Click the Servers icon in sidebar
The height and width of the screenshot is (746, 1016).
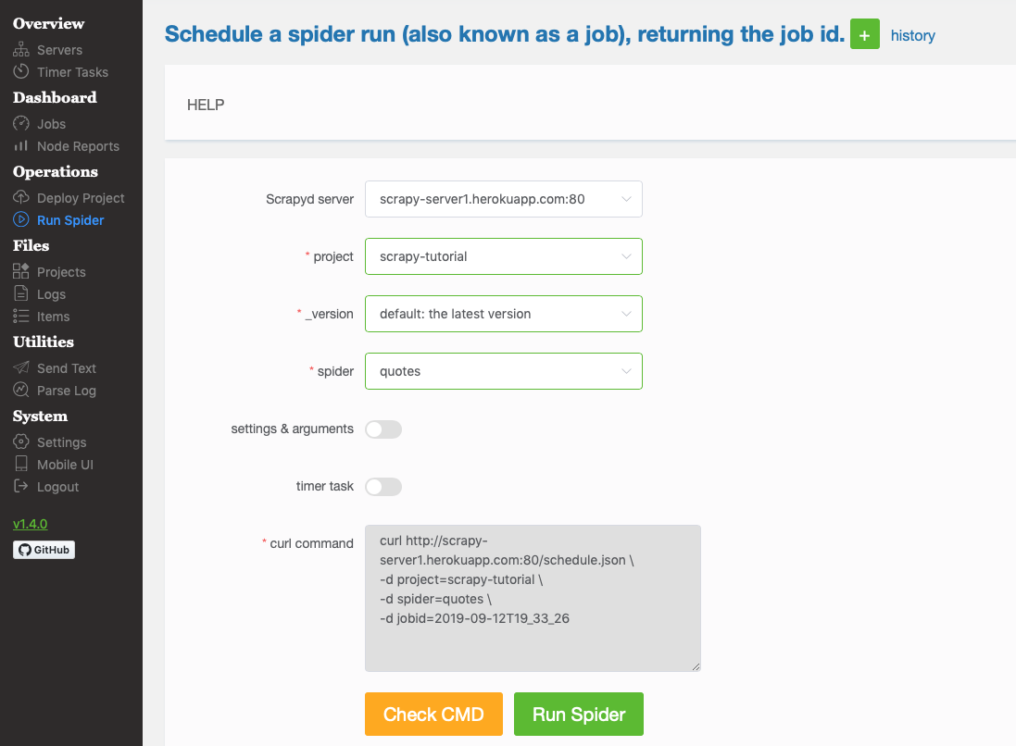coord(20,50)
